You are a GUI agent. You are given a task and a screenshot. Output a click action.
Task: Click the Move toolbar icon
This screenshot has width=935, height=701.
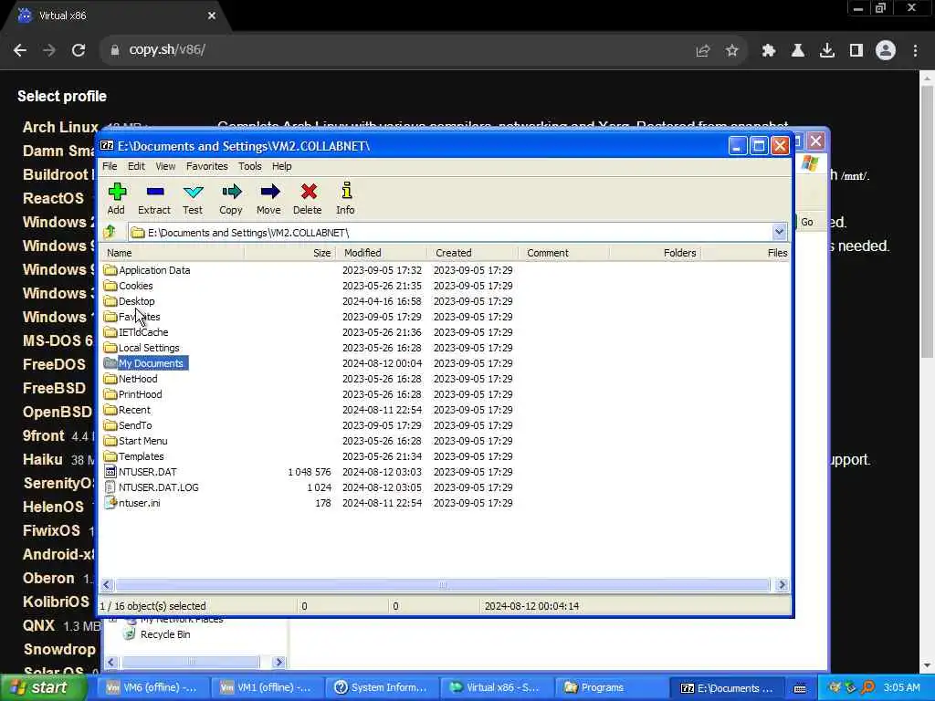pyautogui.click(x=269, y=198)
